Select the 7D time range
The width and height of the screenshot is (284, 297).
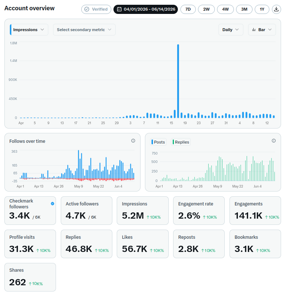click(x=188, y=9)
